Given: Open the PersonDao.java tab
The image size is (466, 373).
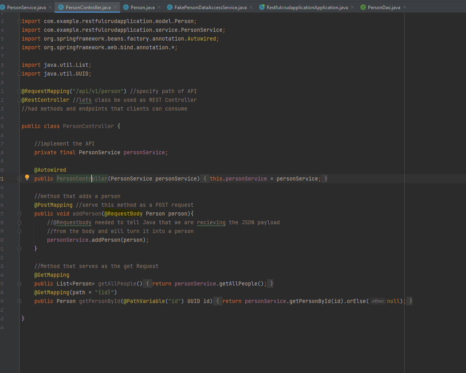Looking at the screenshot, I should point(383,8).
